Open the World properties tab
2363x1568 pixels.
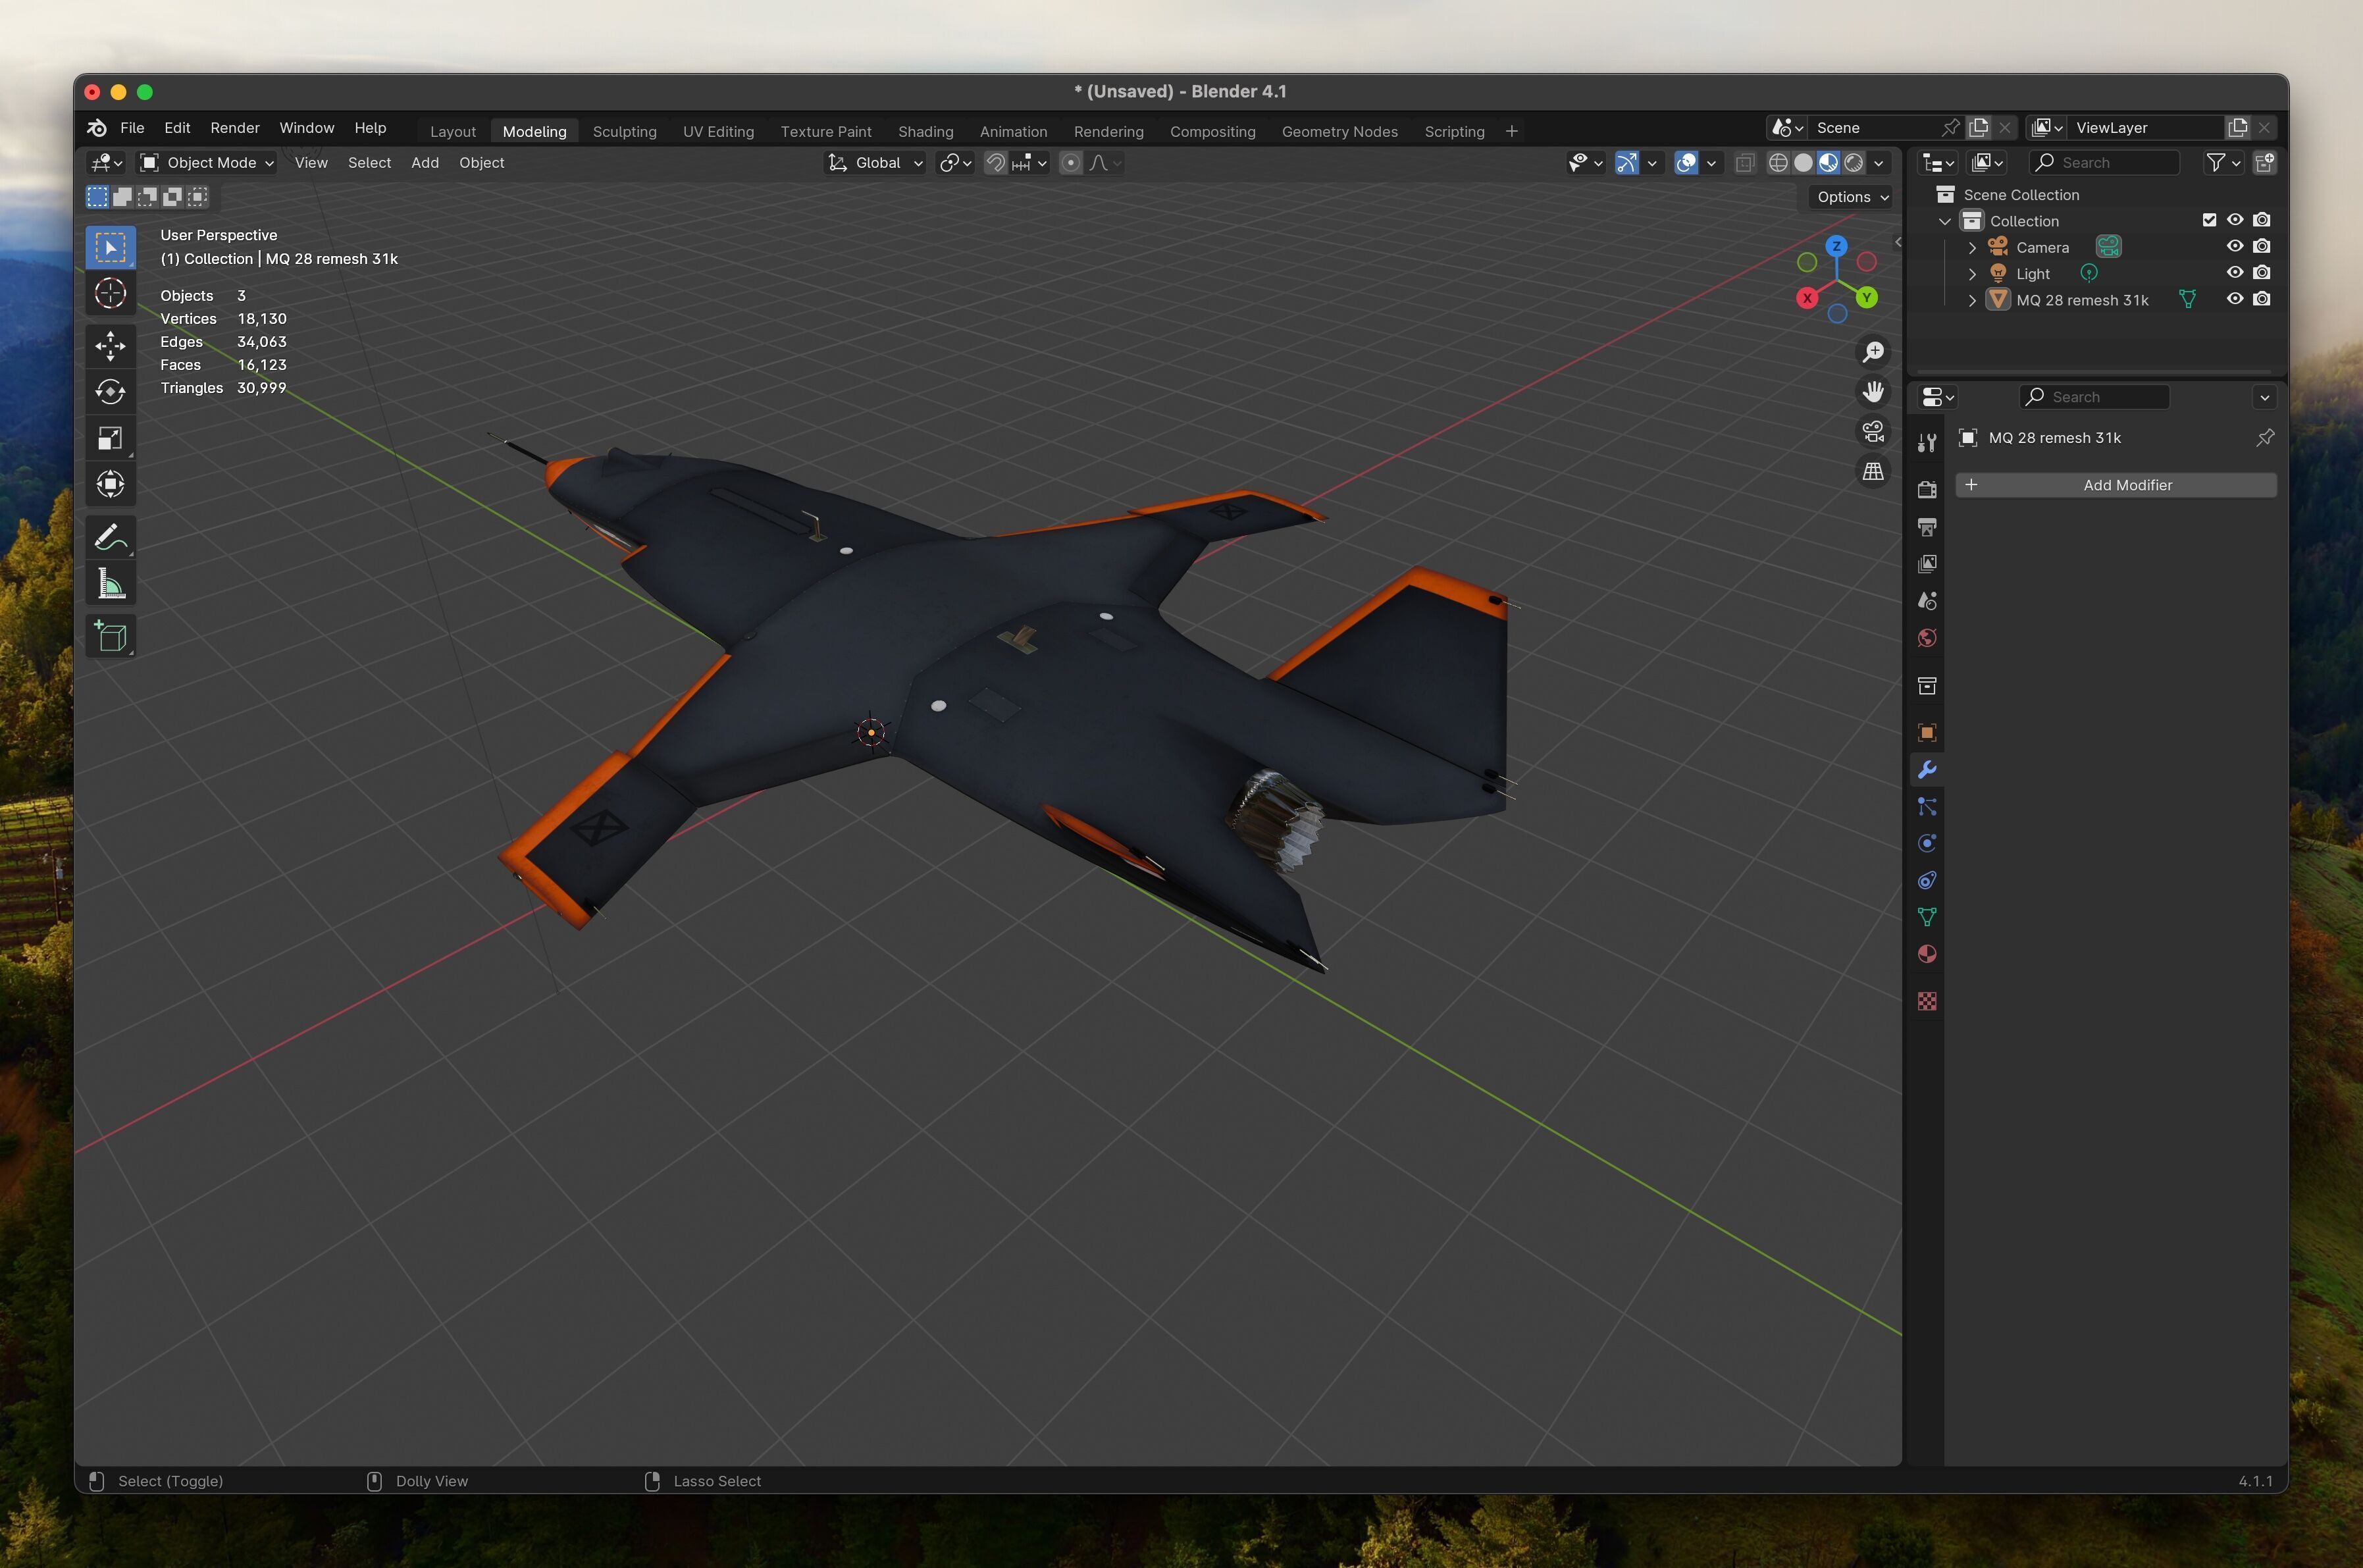(x=1927, y=638)
